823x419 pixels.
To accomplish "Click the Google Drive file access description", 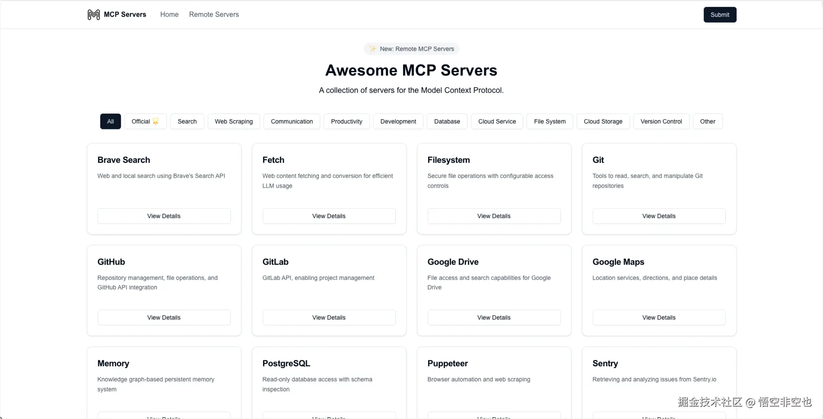I will tap(489, 283).
